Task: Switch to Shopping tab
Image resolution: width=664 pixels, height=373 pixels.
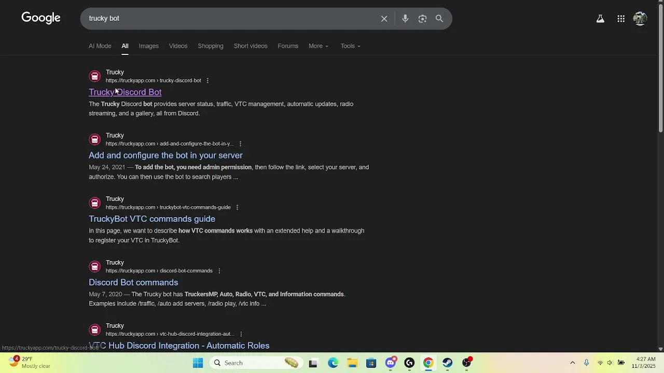Action: [x=211, y=46]
